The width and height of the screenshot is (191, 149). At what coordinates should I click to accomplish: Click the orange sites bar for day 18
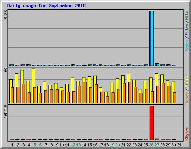click(107, 100)
